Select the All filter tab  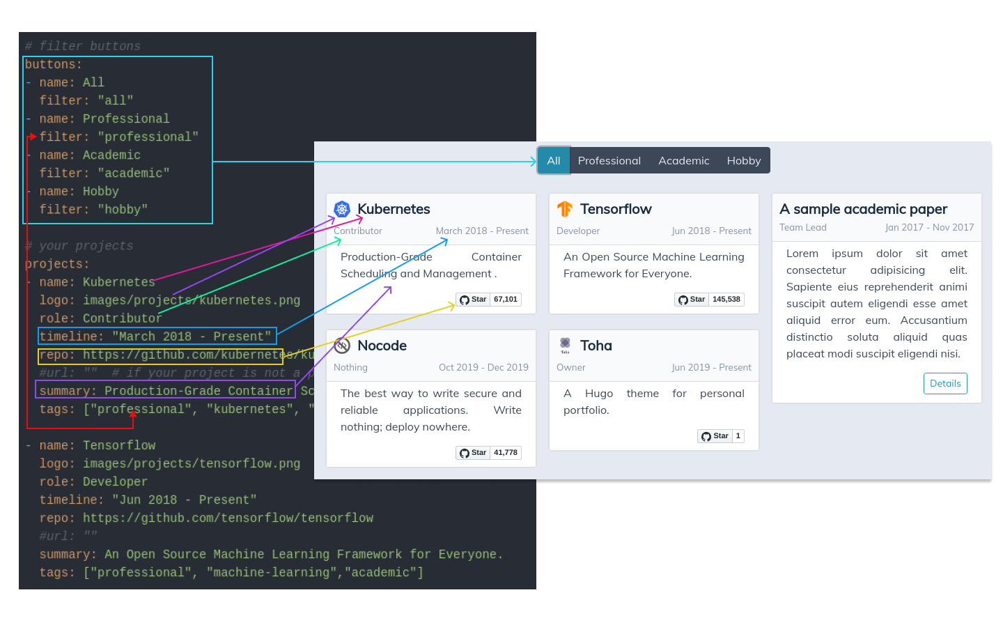[x=554, y=160]
